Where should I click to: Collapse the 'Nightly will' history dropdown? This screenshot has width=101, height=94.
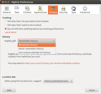point(37,41)
